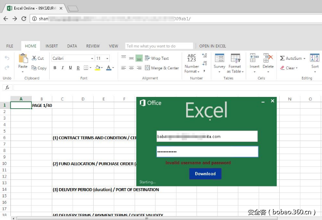Click the Insert cells icon
322x220 pixels.
[254, 58]
